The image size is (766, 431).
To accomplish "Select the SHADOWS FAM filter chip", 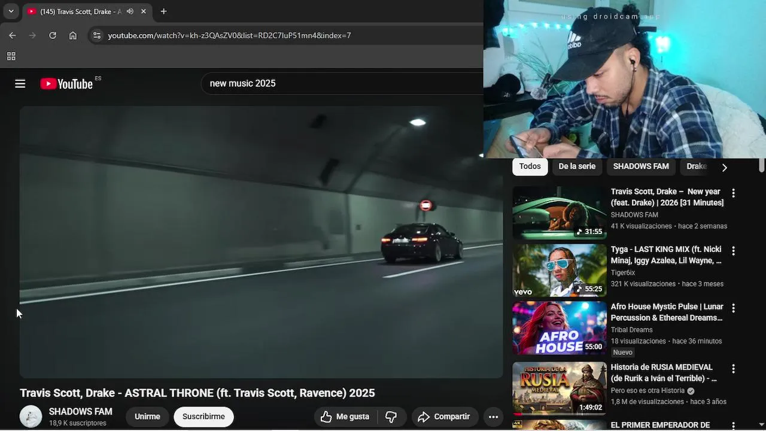I will tap(641, 166).
